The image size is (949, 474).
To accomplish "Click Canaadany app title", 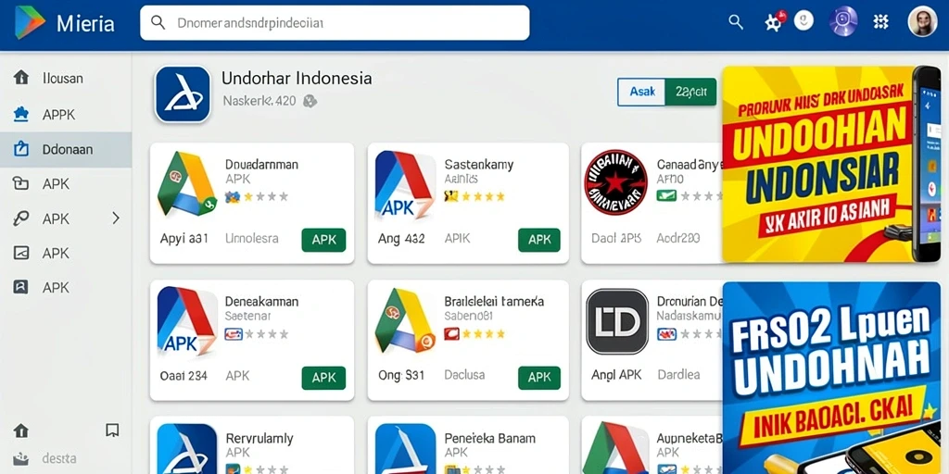I will [x=690, y=164].
